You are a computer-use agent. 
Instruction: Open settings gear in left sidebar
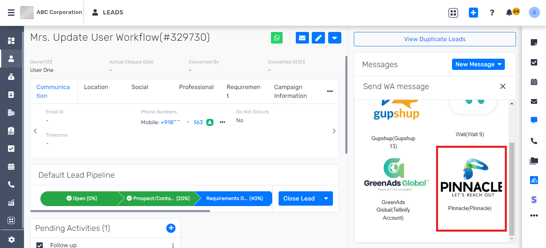(x=11, y=240)
